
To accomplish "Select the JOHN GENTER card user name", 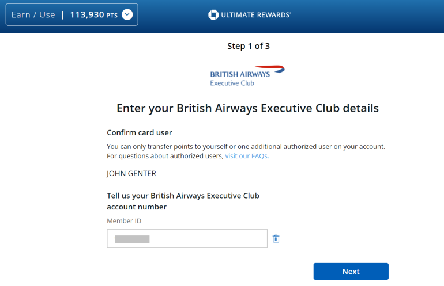I will pyautogui.click(x=131, y=173).
